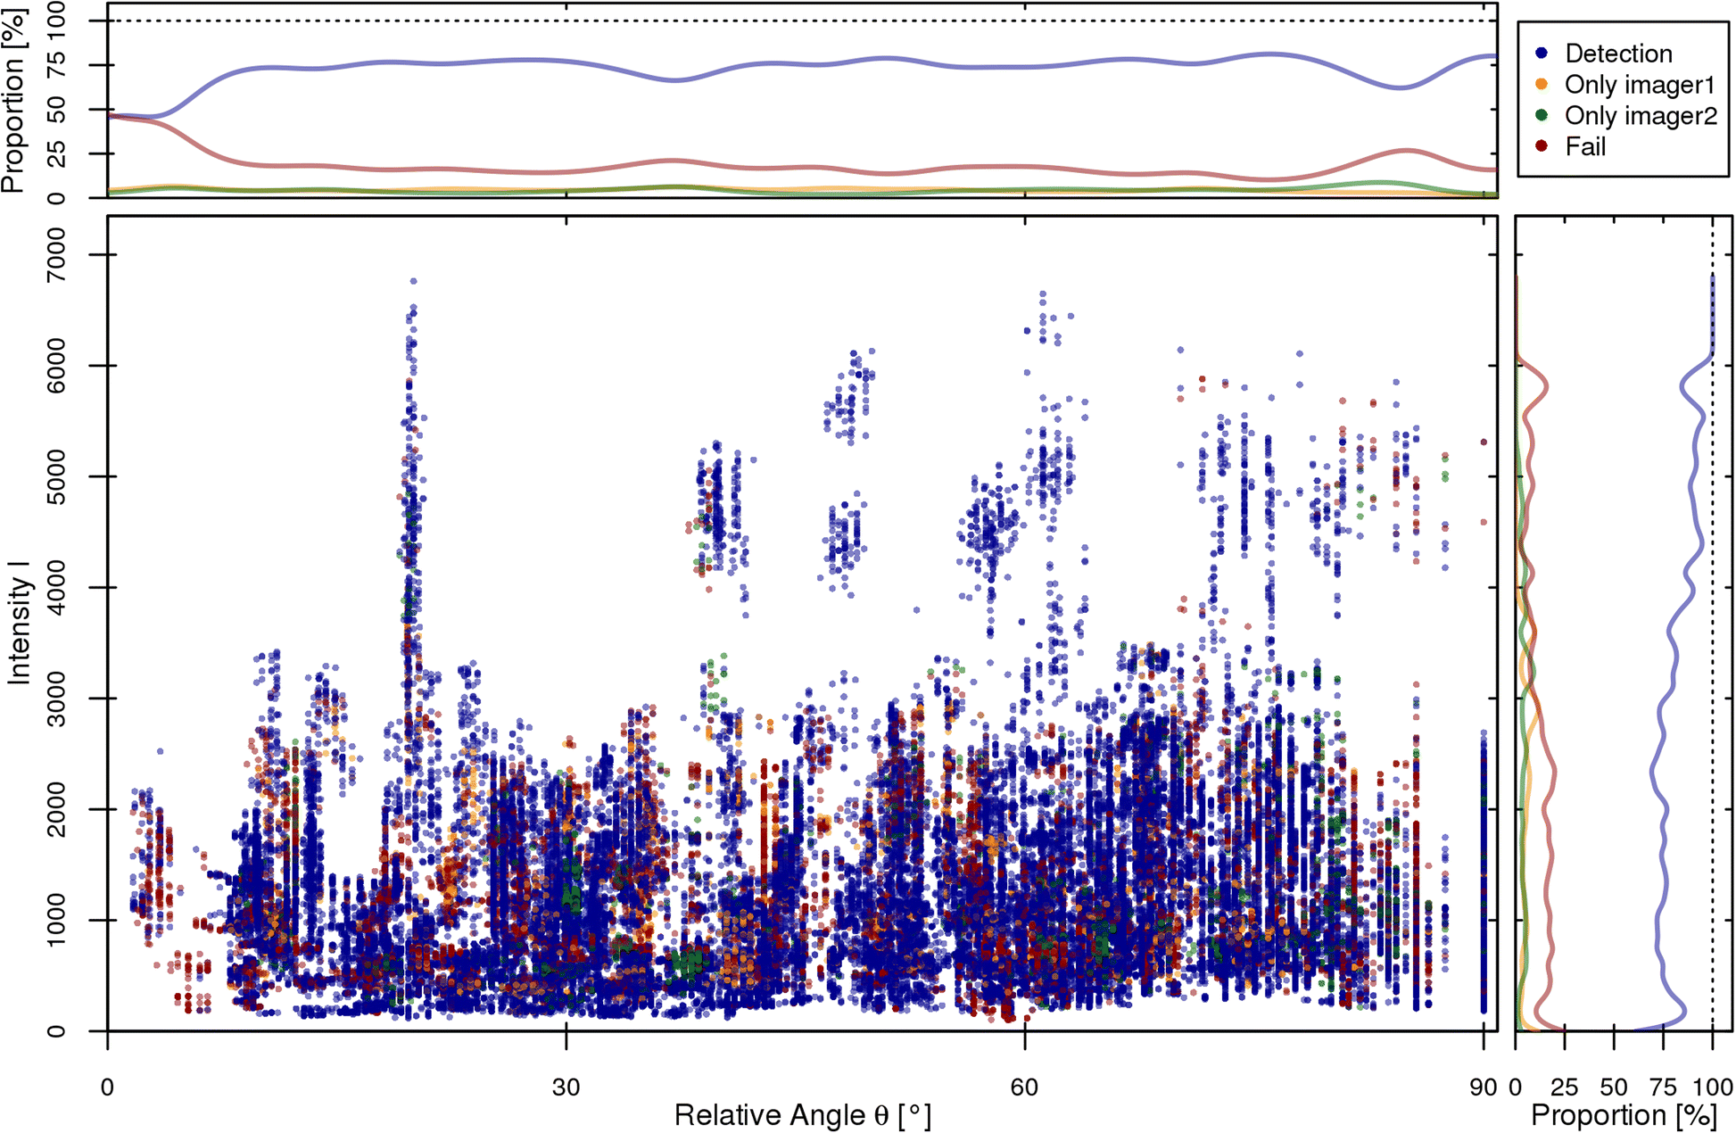
Task: Click the intensity axis tick label '3000'
Action: pos(57,699)
